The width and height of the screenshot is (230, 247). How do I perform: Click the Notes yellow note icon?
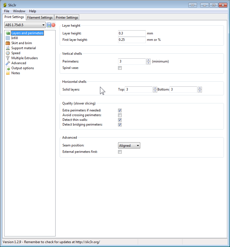[8, 73]
